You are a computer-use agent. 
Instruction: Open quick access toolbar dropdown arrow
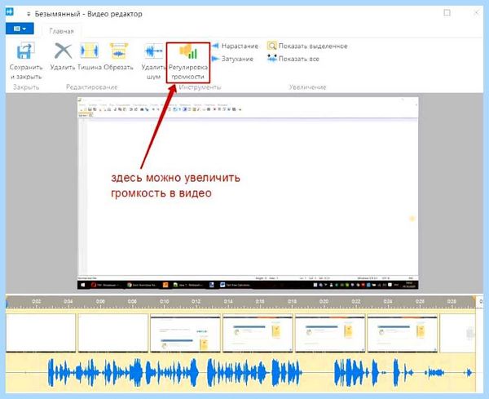pos(29,14)
